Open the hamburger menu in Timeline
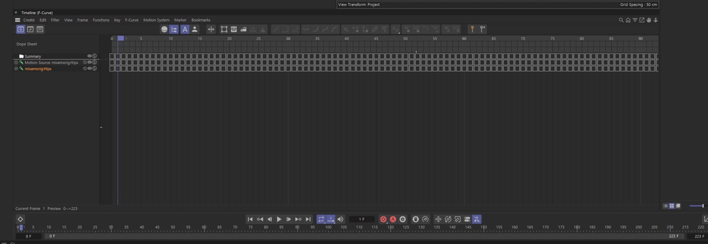The width and height of the screenshot is (708, 244). click(18, 20)
